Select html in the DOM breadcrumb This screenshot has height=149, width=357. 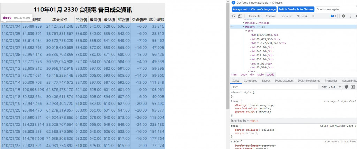coord(234,74)
